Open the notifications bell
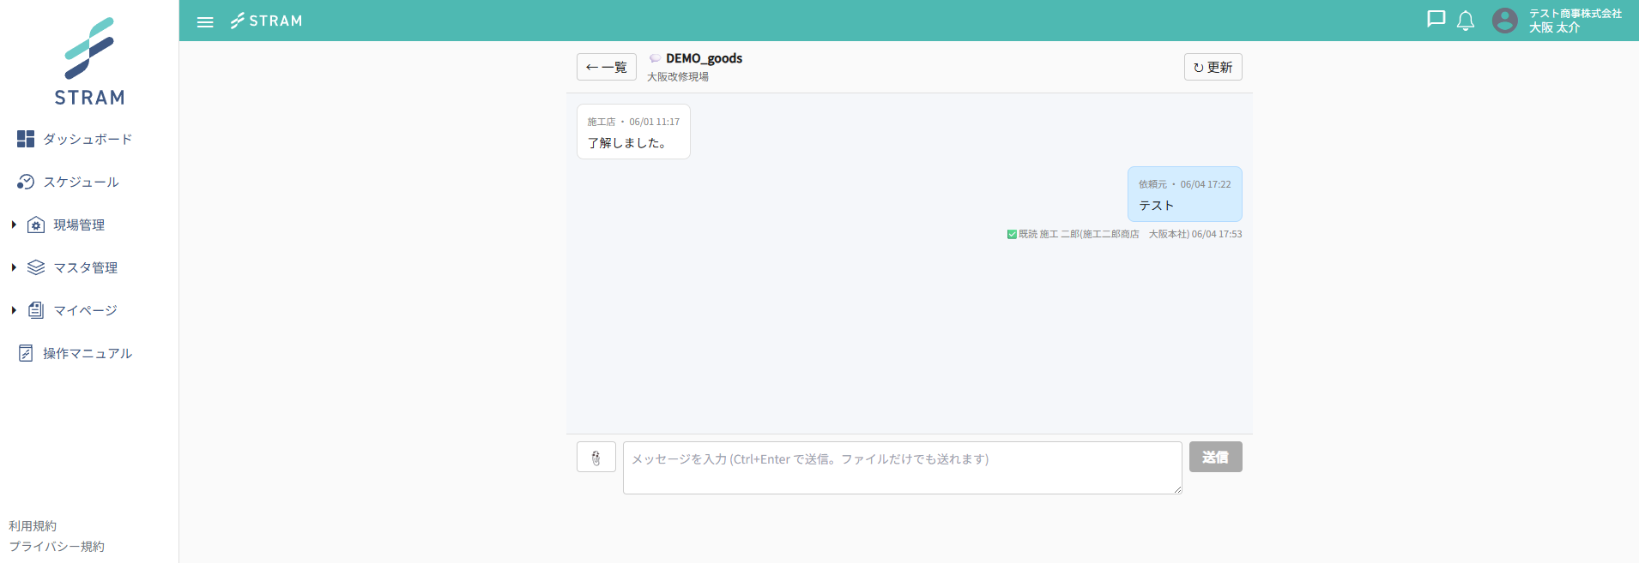This screenshot has width=1639, height=563. point(1466,21)
